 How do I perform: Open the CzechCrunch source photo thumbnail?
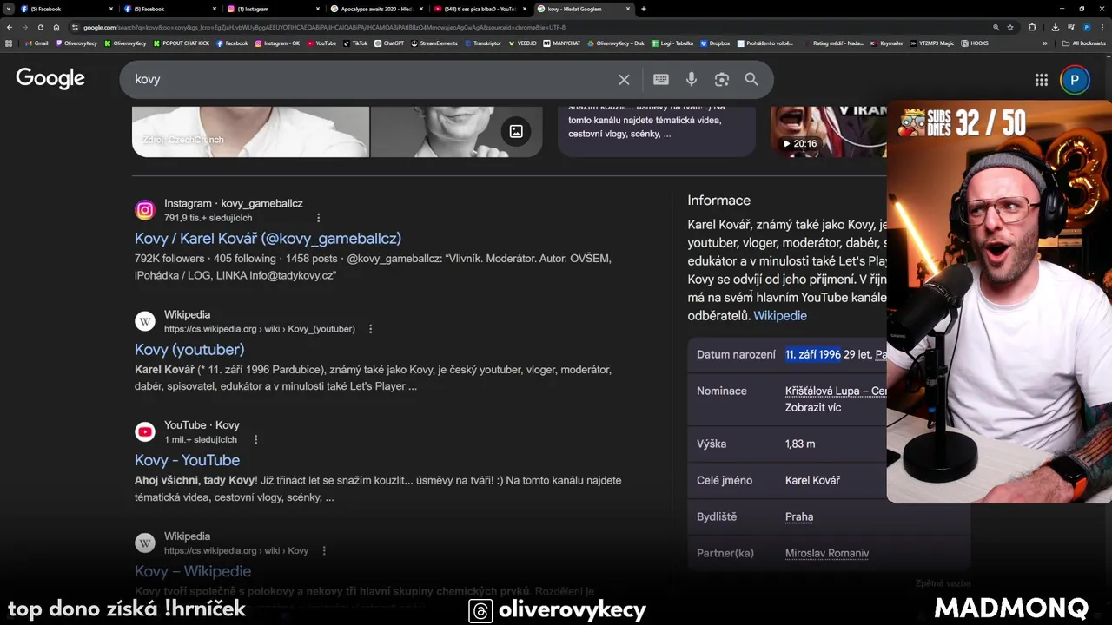tap(250, 132)
